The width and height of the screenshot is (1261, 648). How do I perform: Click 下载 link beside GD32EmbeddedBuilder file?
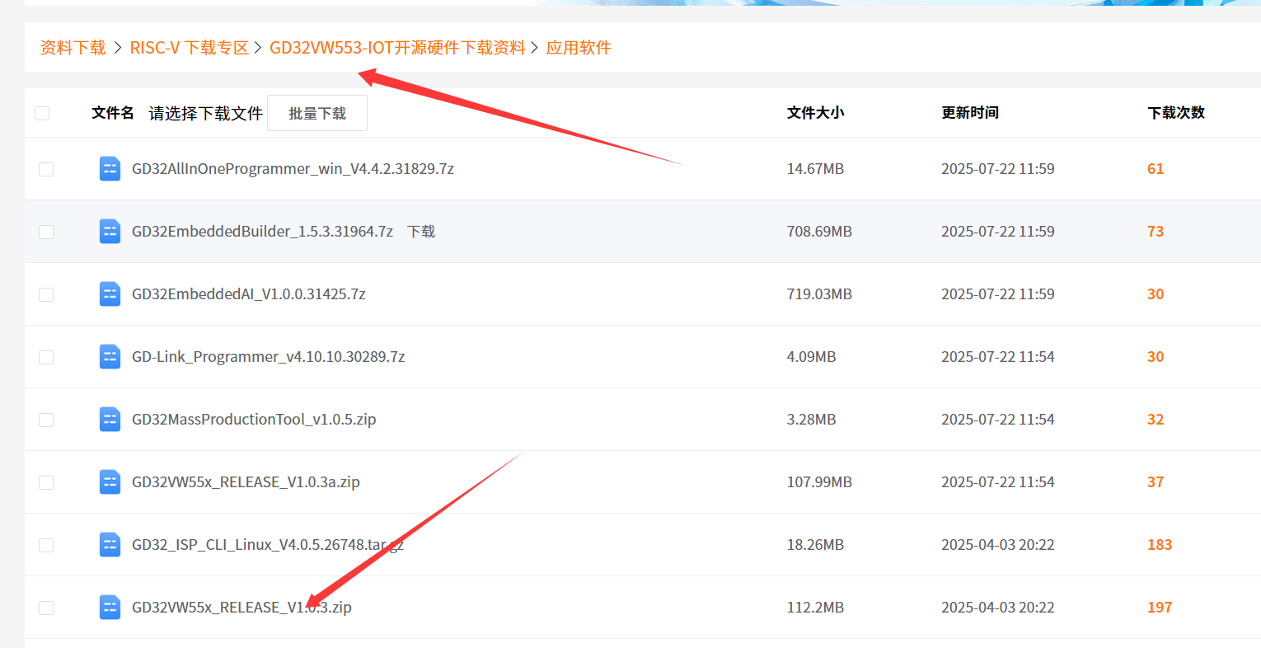click(421, 232)
